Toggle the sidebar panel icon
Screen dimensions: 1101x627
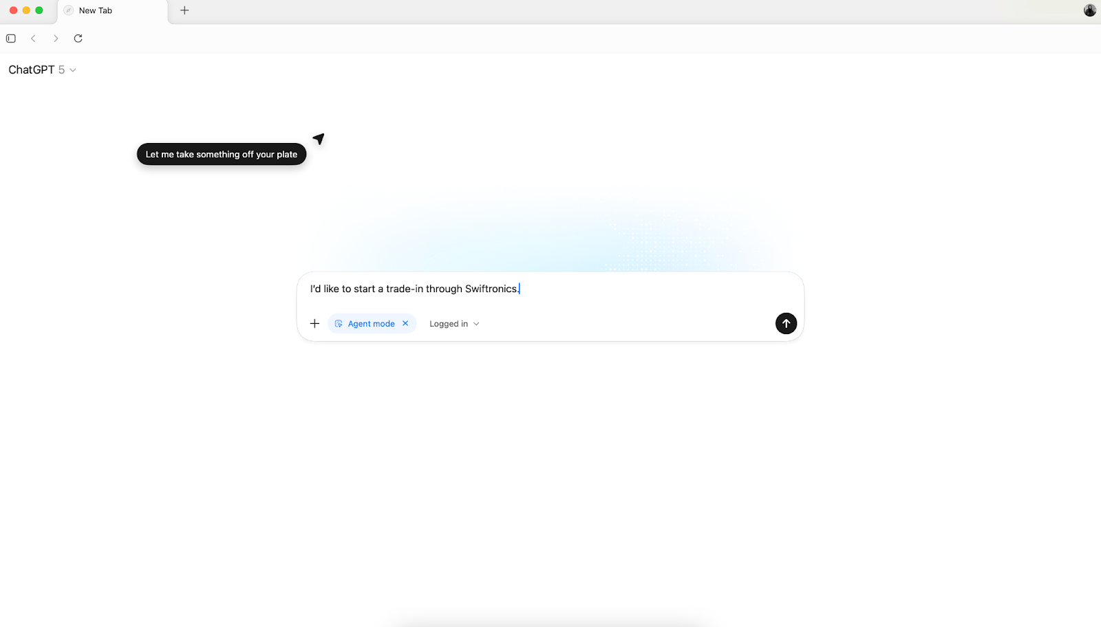click(11, 38)
